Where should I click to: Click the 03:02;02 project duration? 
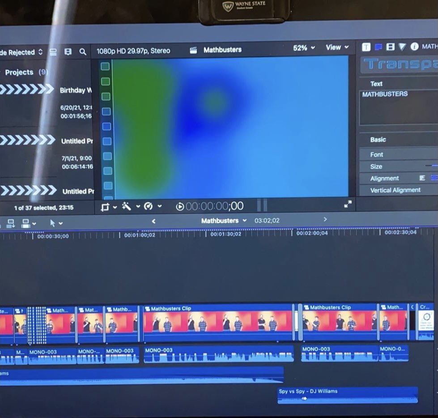[x=267, y=221]
